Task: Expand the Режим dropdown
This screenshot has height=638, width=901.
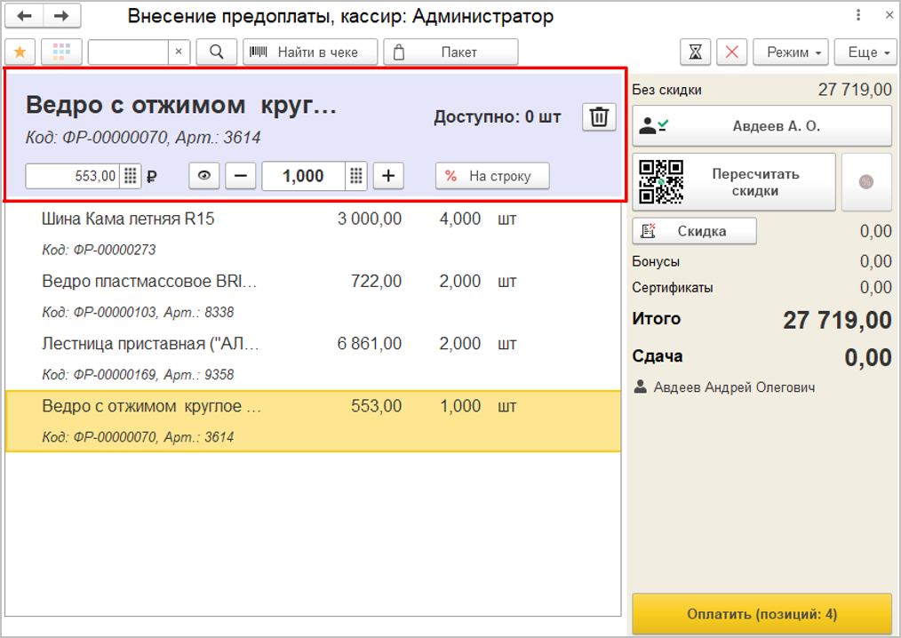Action: point(791,52)
